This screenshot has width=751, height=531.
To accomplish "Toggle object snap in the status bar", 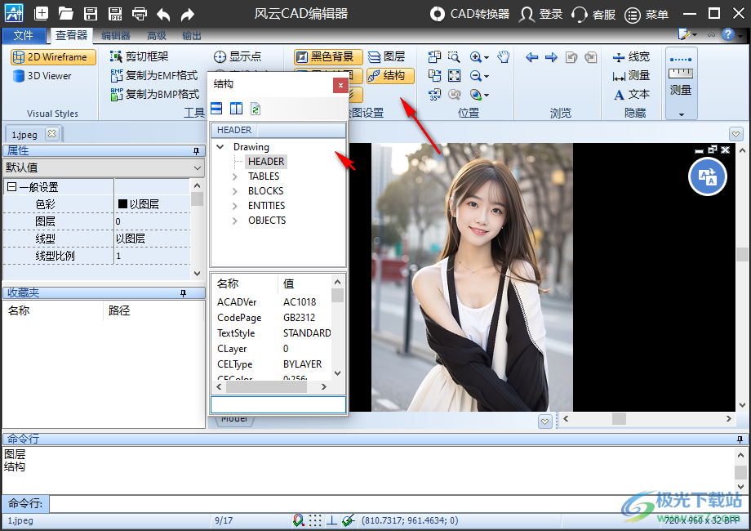I will (x=299, y=520).
